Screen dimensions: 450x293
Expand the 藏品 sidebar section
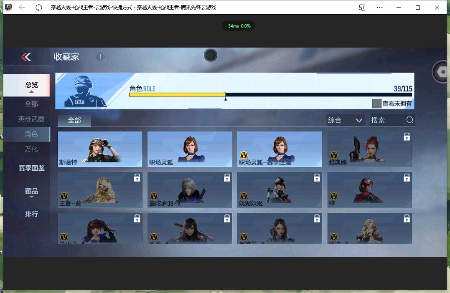click(32, 192)
